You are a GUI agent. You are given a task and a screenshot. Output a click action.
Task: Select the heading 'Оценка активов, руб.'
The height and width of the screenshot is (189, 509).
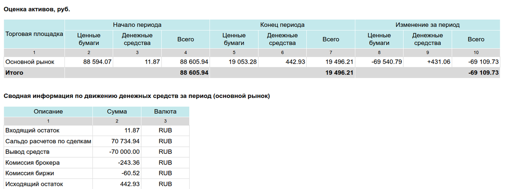pos(37,9)
